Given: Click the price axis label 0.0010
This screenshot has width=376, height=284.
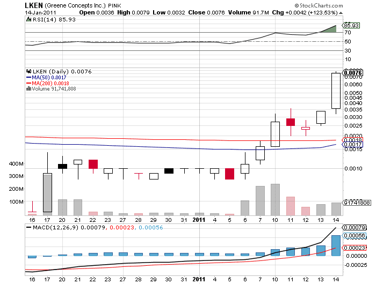Looking at the screenshot, I should (x=353, y=169).
